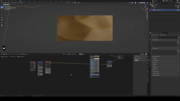Click the viewport pan hand icon
Screen dimensions: 180x101
(x=147, y=15)
